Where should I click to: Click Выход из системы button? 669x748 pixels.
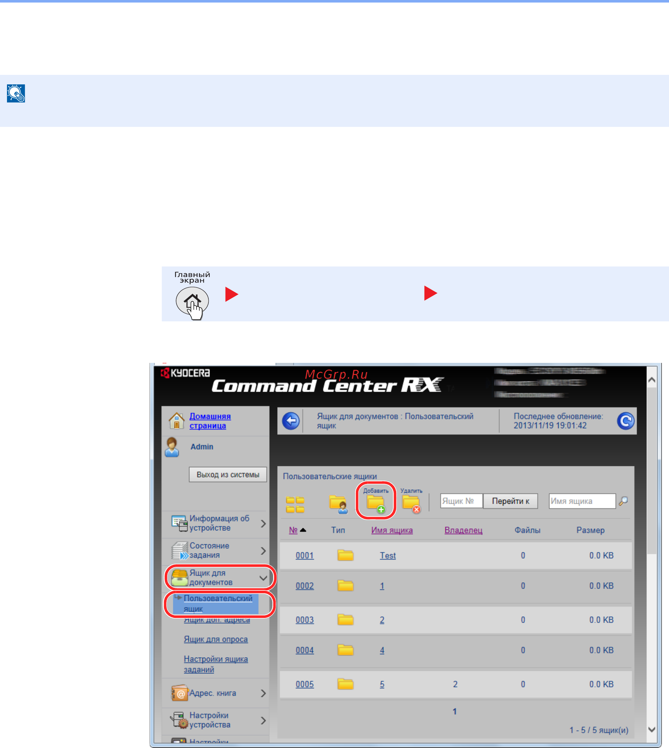pos(228,475)
